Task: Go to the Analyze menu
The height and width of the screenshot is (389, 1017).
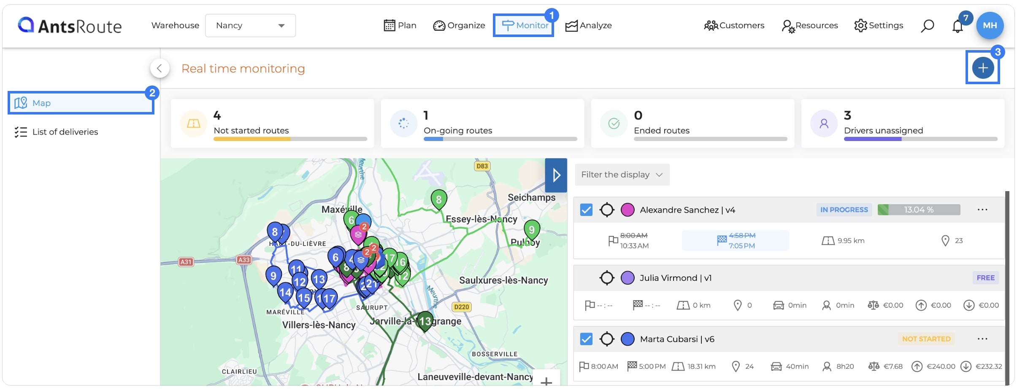Action: click(589, 26)
